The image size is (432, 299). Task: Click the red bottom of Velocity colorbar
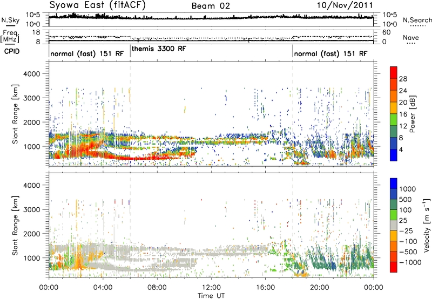pyautogui.click(x=394, y=267)
